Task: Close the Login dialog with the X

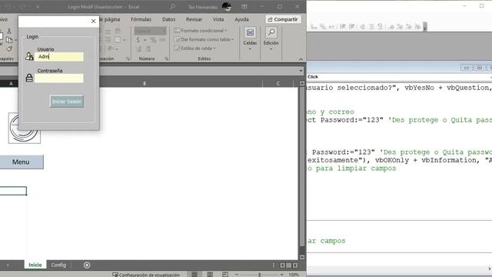Action: pos(93,21)
